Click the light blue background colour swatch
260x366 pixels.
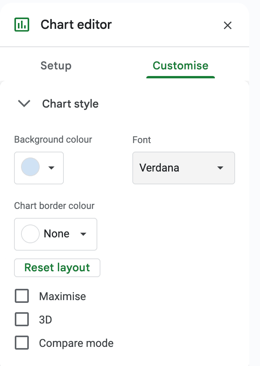(x=30, y=168)
